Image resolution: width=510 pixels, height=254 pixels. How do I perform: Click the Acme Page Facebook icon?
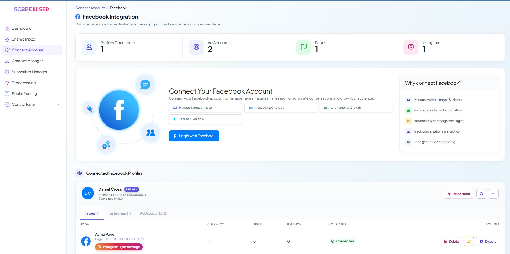(86, 241)
